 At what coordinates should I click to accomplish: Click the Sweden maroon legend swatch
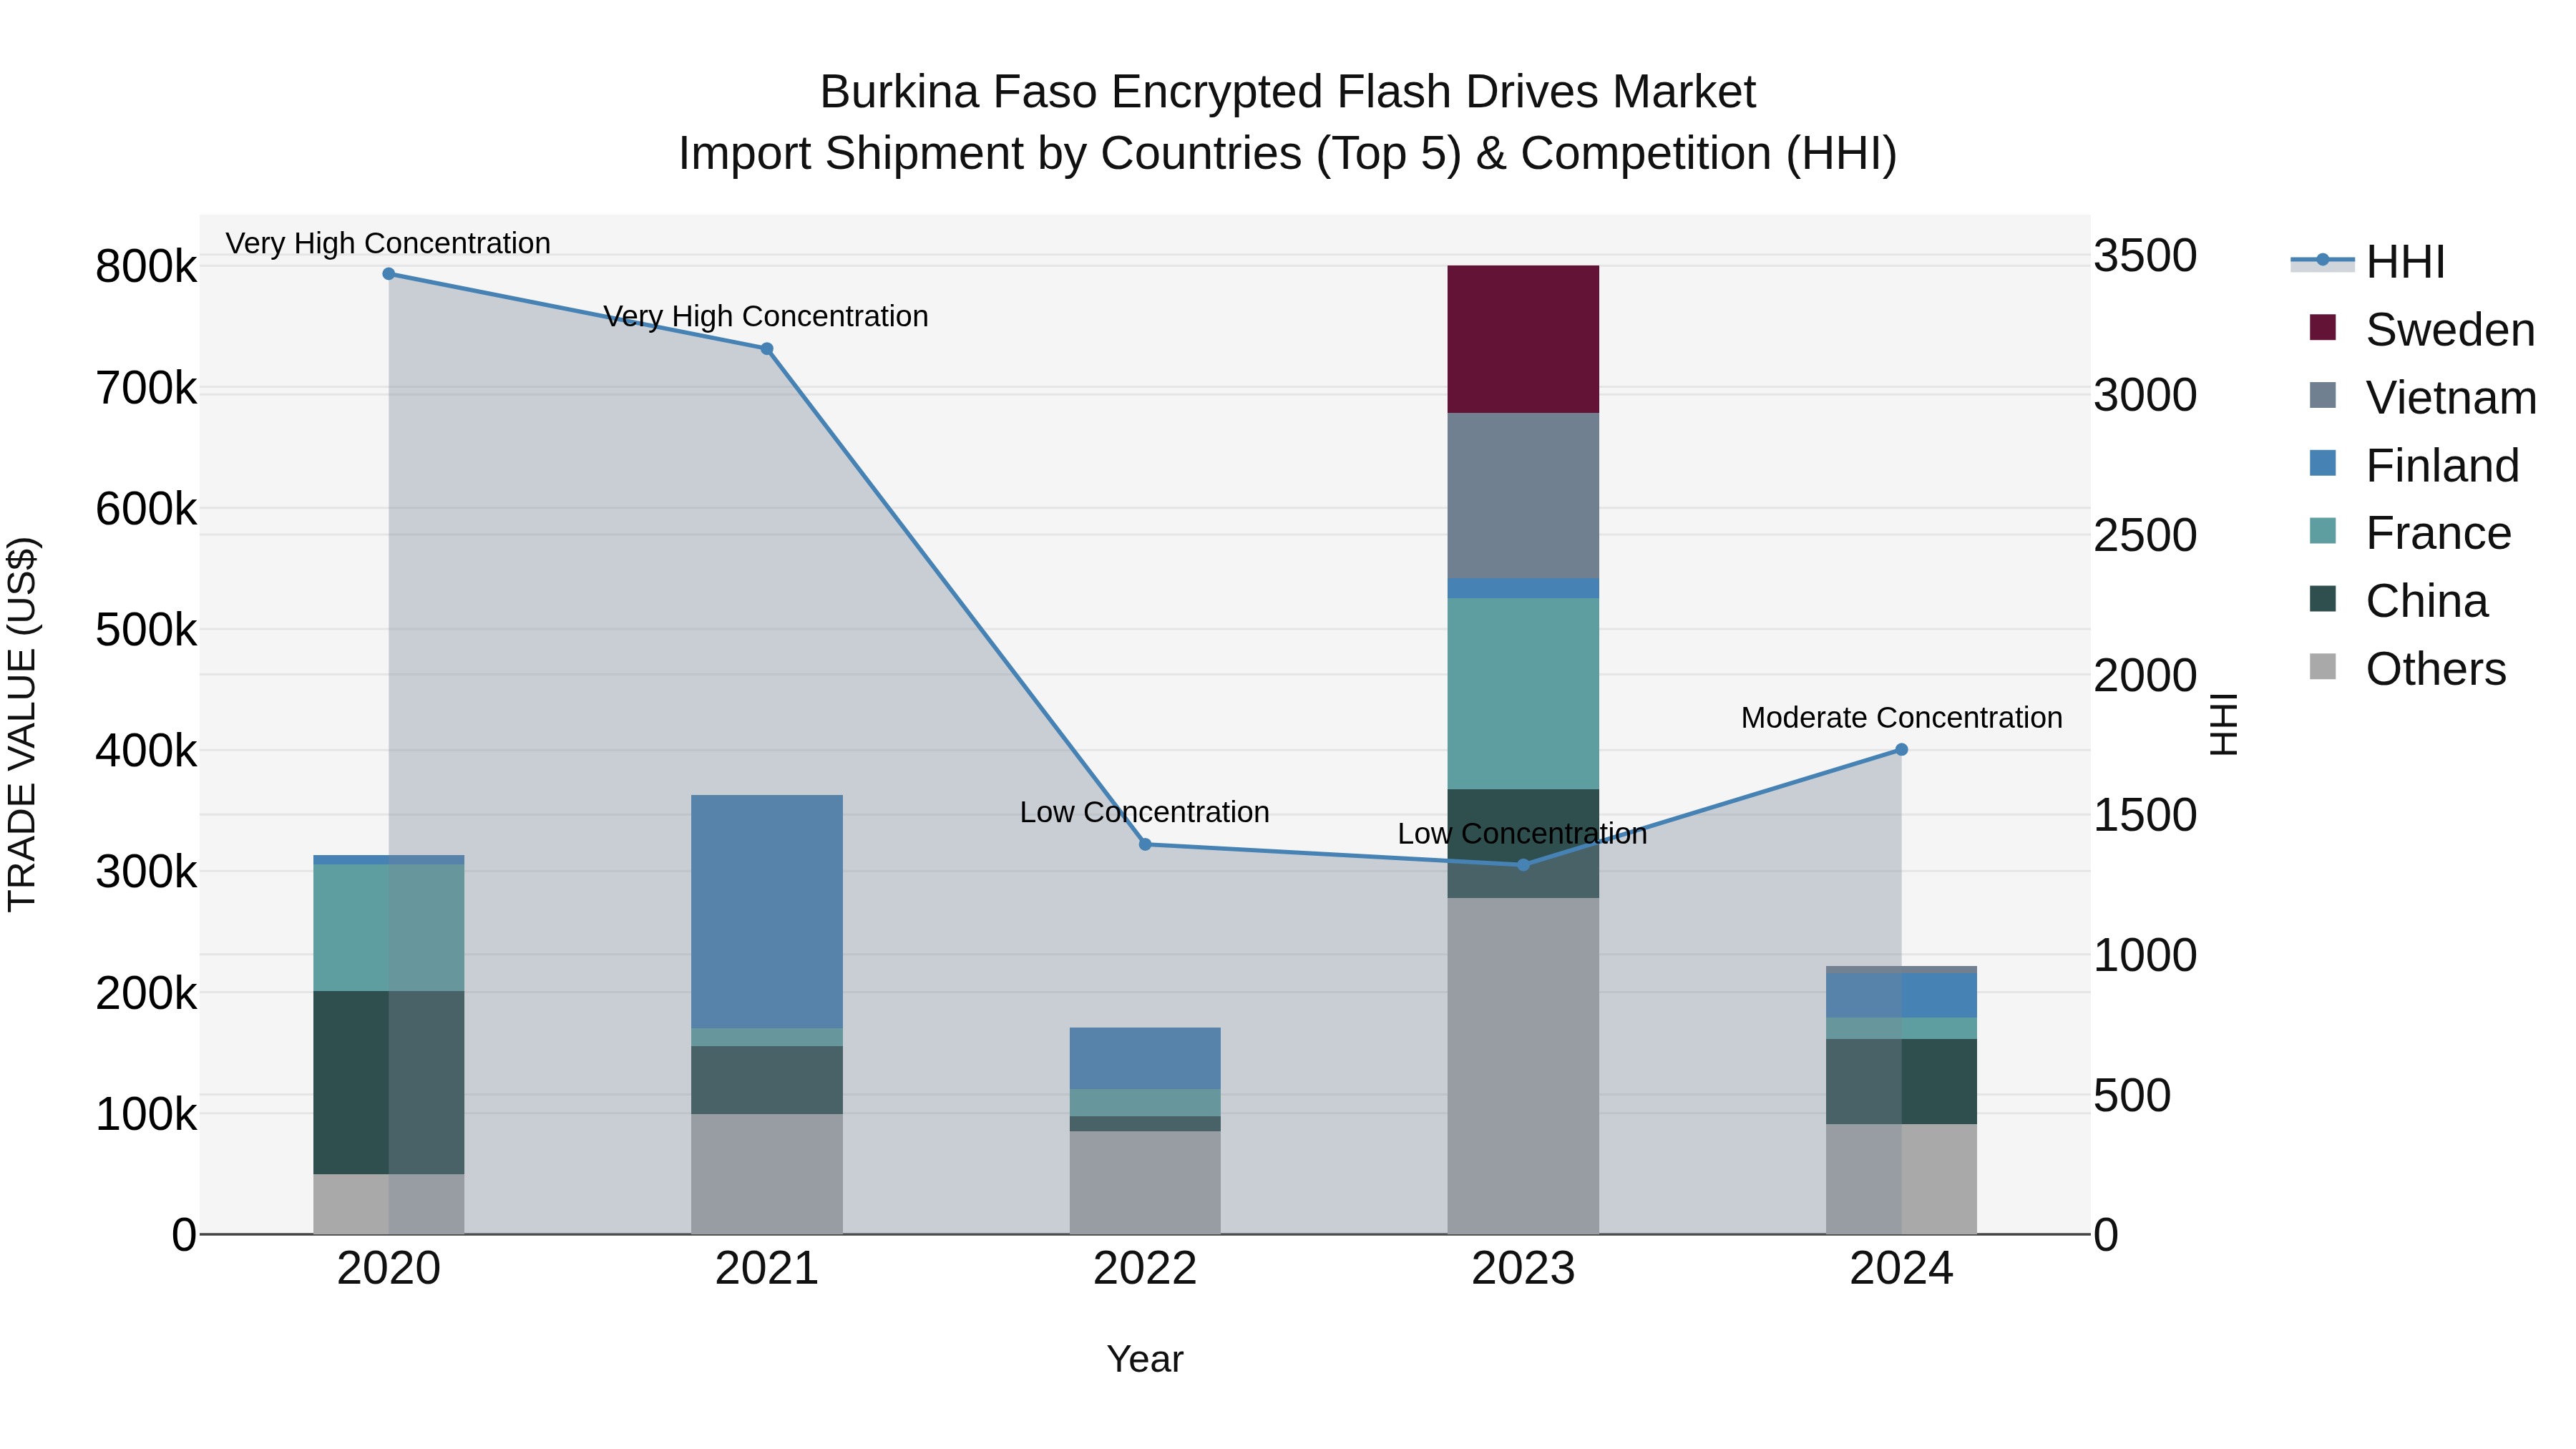tap(2323, 327)
